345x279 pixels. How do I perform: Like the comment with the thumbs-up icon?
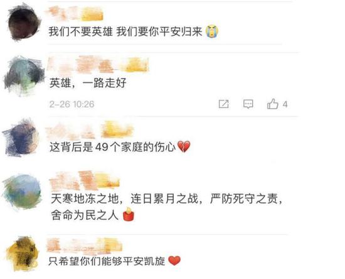(273, 104)
